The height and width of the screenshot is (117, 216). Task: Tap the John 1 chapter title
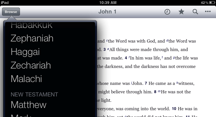click(107, 12)
